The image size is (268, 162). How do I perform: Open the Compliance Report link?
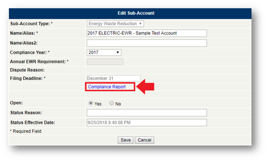tap(107, 87)
